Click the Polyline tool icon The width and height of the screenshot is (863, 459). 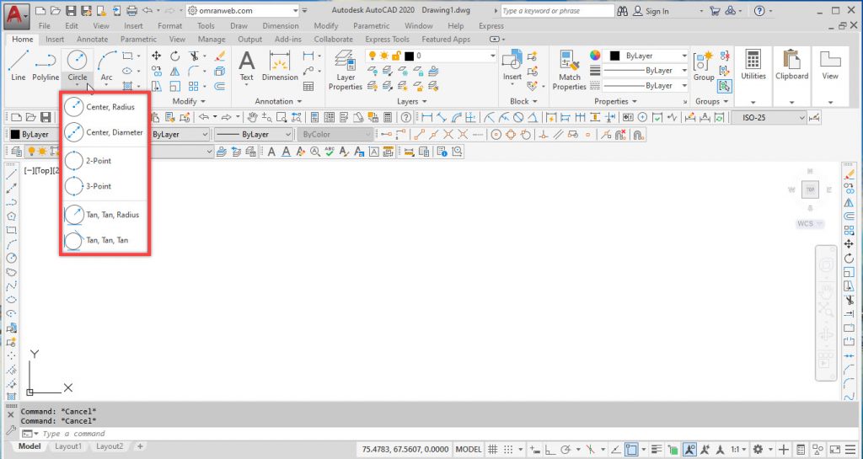coord(46,65)
